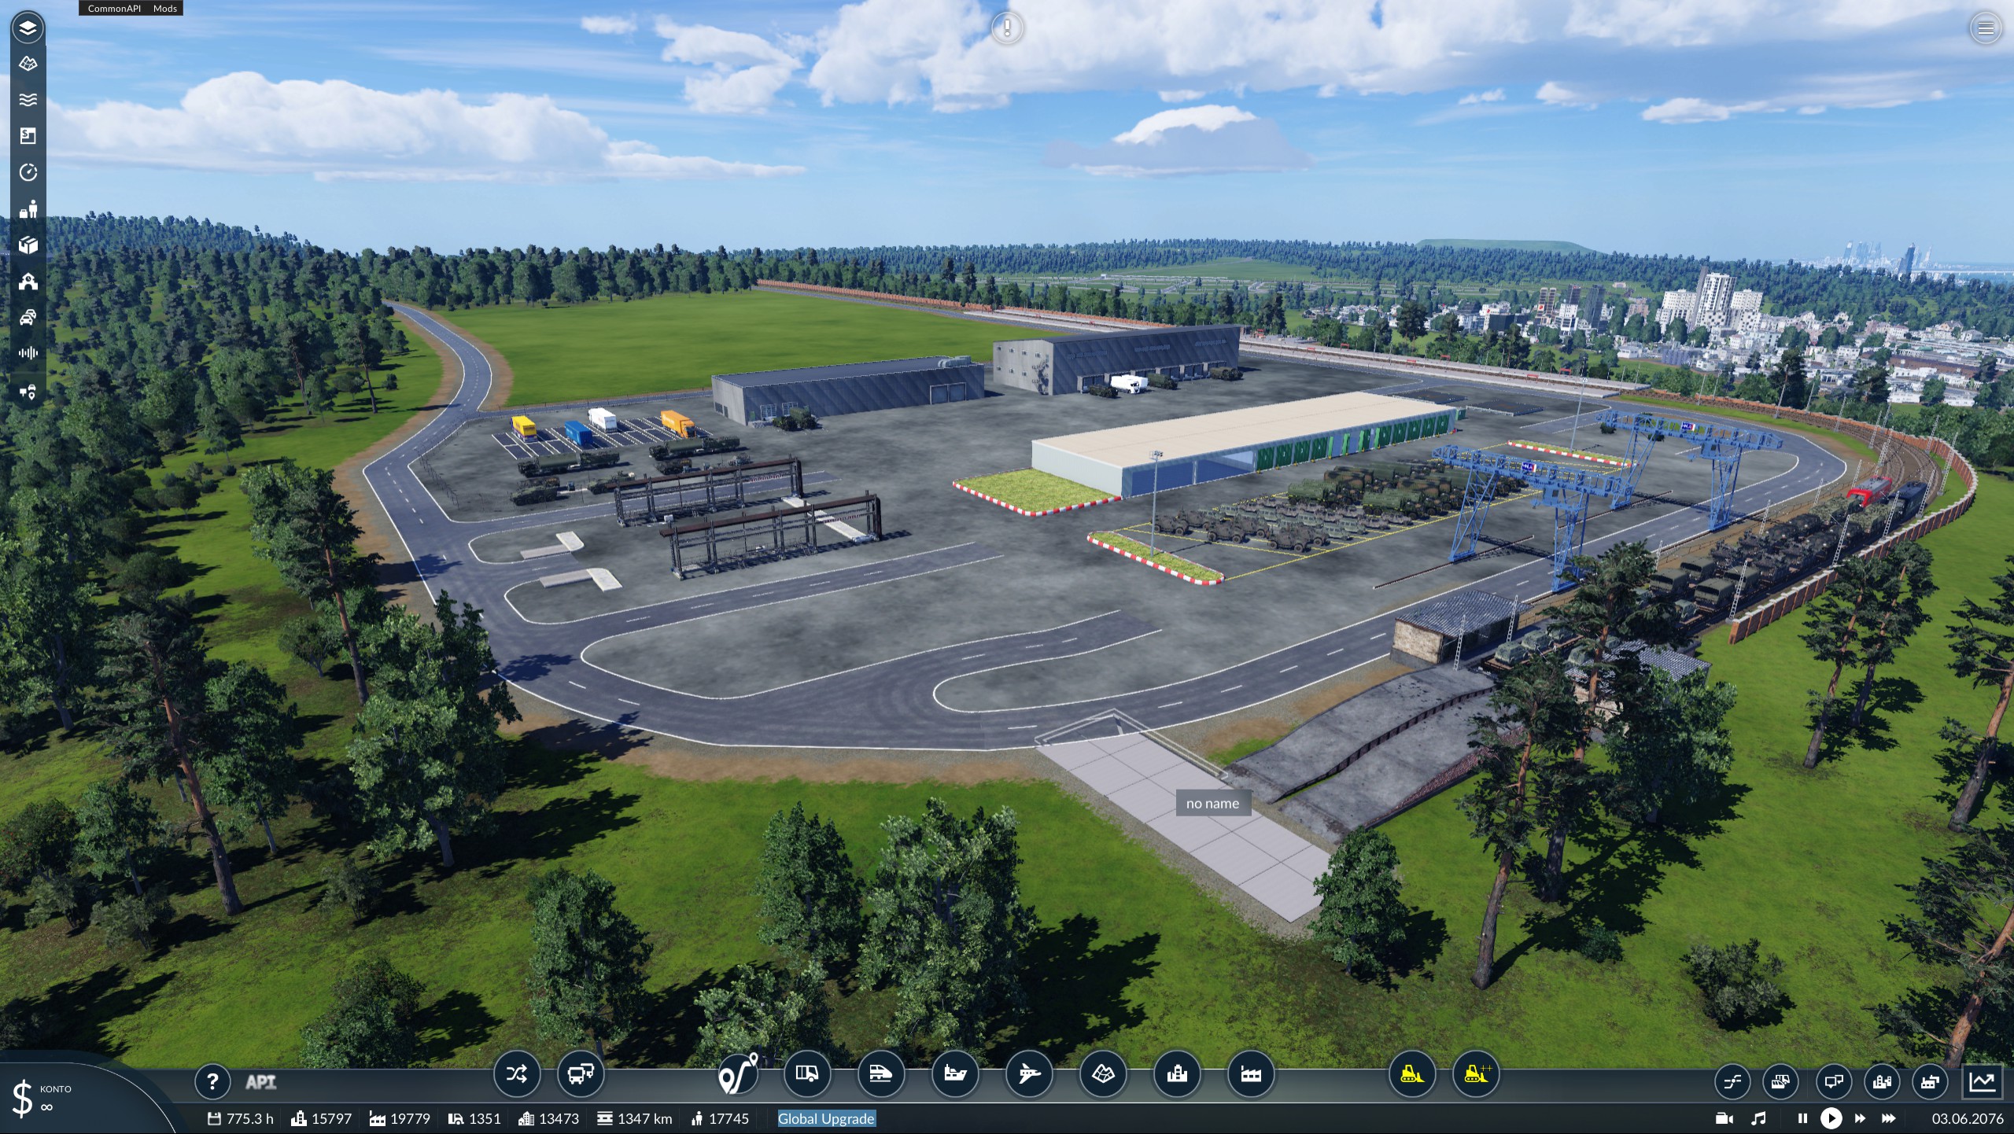Pause the game simulation

click(x=1802, y=1118)
